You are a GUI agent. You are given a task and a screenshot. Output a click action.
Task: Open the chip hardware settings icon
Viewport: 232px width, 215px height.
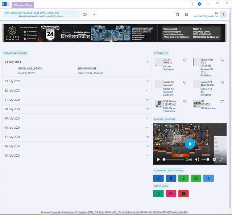(x=187, y=15)
